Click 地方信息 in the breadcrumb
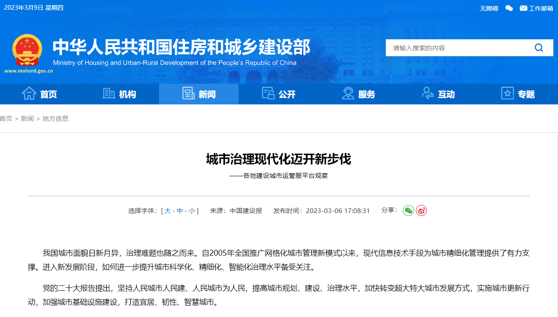Viewport: 558px width, 317px height. point(55,119)
